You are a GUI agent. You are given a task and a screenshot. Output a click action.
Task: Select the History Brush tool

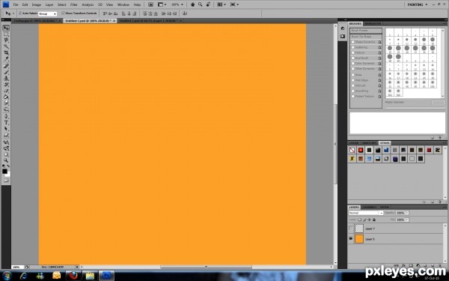(x=6, y=85)
